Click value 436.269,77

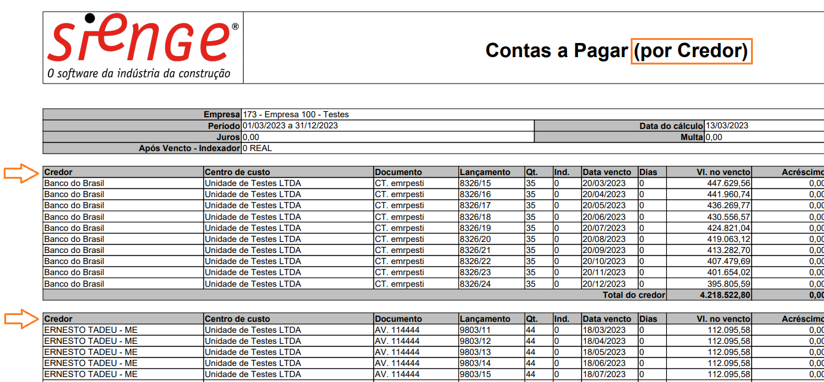pyautogui.click(x=729, y=205)
